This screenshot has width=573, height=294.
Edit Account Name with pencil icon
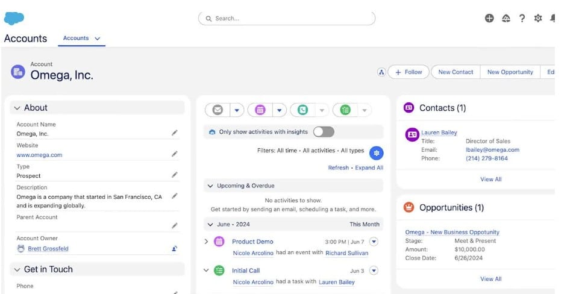pyautogui.click(x=175, y=133)
